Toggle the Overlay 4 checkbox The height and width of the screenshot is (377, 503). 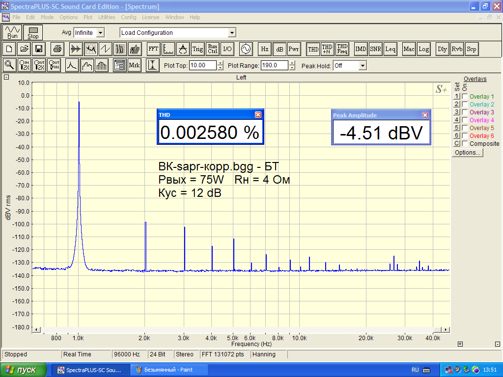(465, 120)
